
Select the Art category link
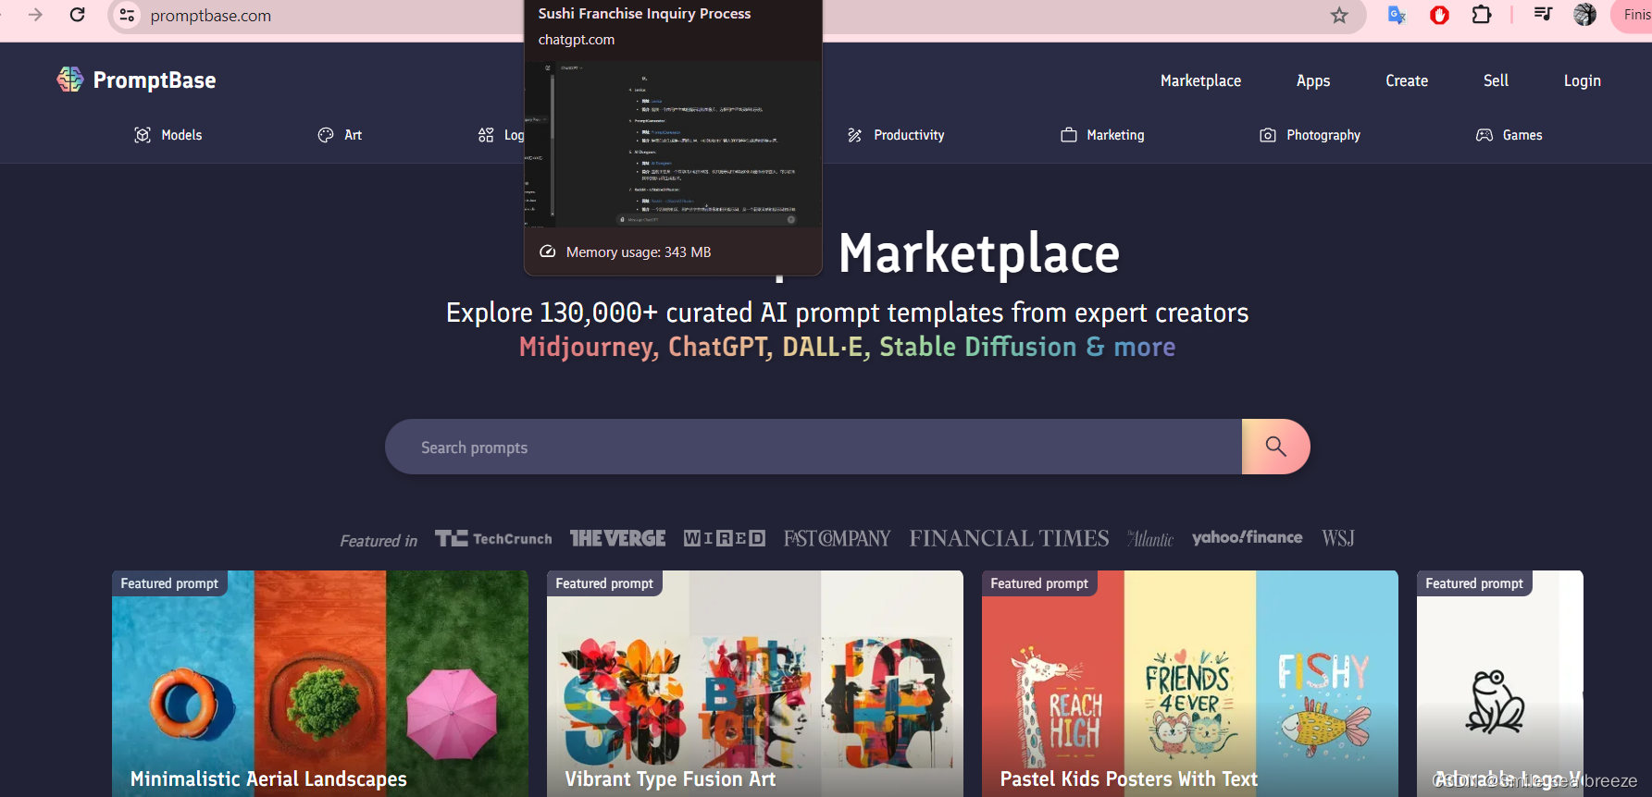[x=340, y=135]
